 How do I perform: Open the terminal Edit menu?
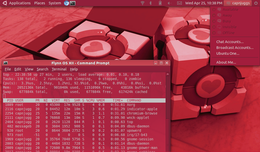[18, 69]
